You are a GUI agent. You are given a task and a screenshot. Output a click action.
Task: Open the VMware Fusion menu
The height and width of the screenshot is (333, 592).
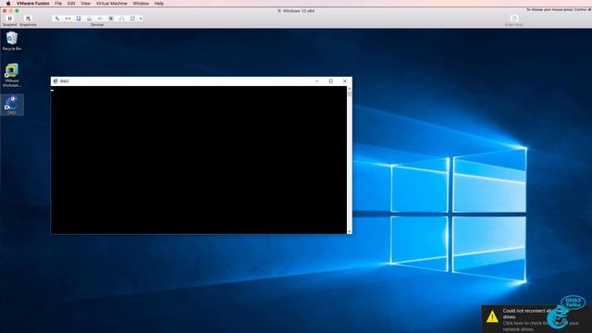[33, 4]
